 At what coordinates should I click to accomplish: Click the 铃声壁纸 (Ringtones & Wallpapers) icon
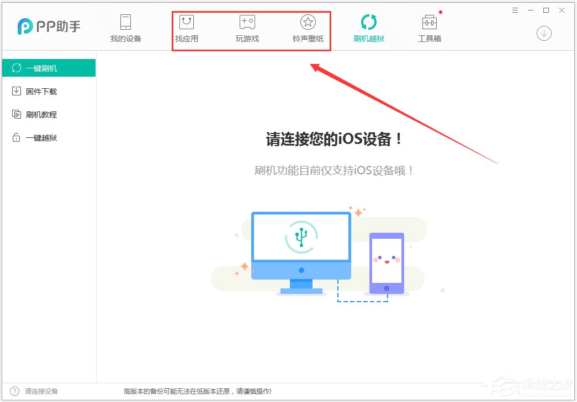pyautogui.click(x=308, y=26)
